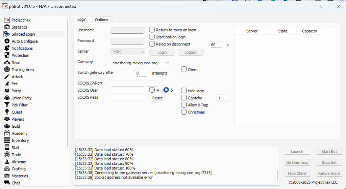The image size is (346, 189).
Task: Sort by Capacity column header
Action: point(310,31)
